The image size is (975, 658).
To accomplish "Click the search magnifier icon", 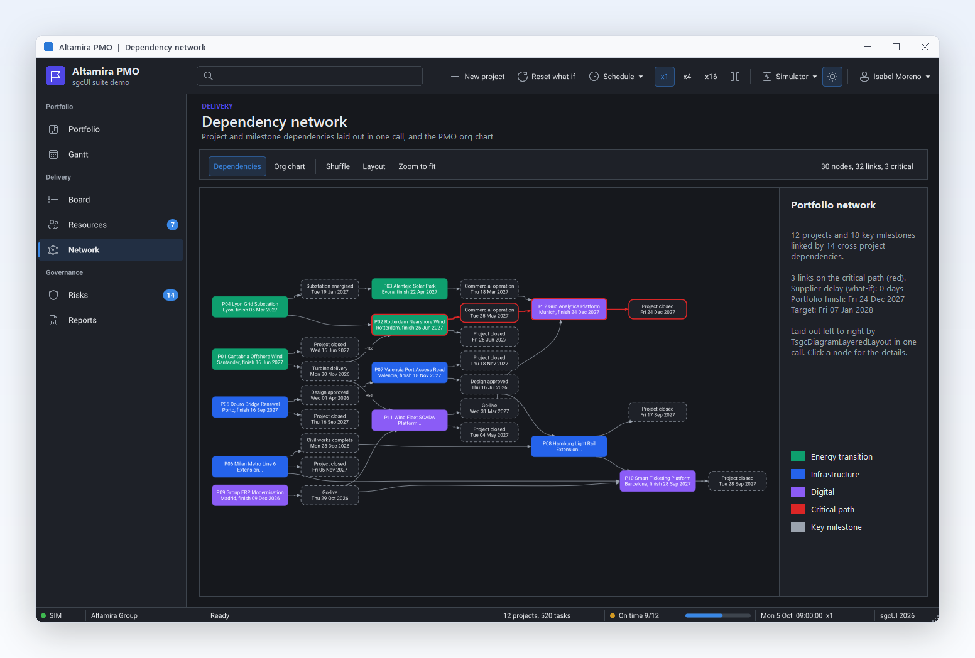I will pyautogui.click(x=209, y=76).
